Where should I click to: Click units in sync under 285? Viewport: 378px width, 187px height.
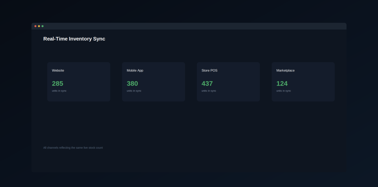point(59,91)
